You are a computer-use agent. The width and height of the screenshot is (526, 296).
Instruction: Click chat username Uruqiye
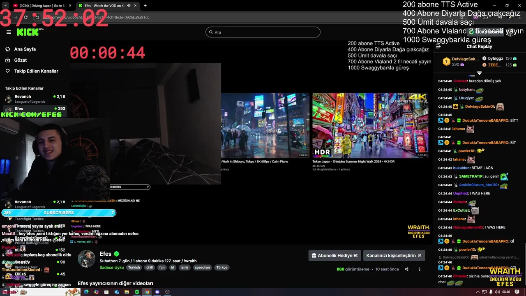466,98
